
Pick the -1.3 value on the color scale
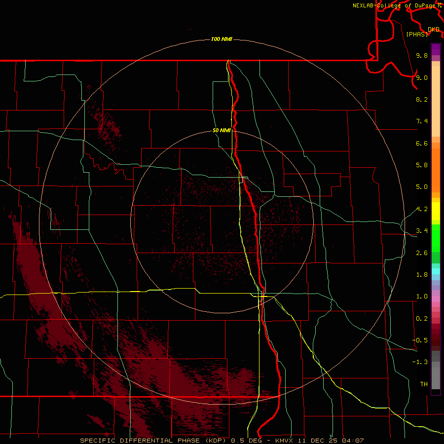click(420, 362)
